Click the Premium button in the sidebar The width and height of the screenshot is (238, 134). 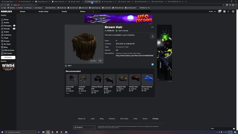[x=8, y=57]
